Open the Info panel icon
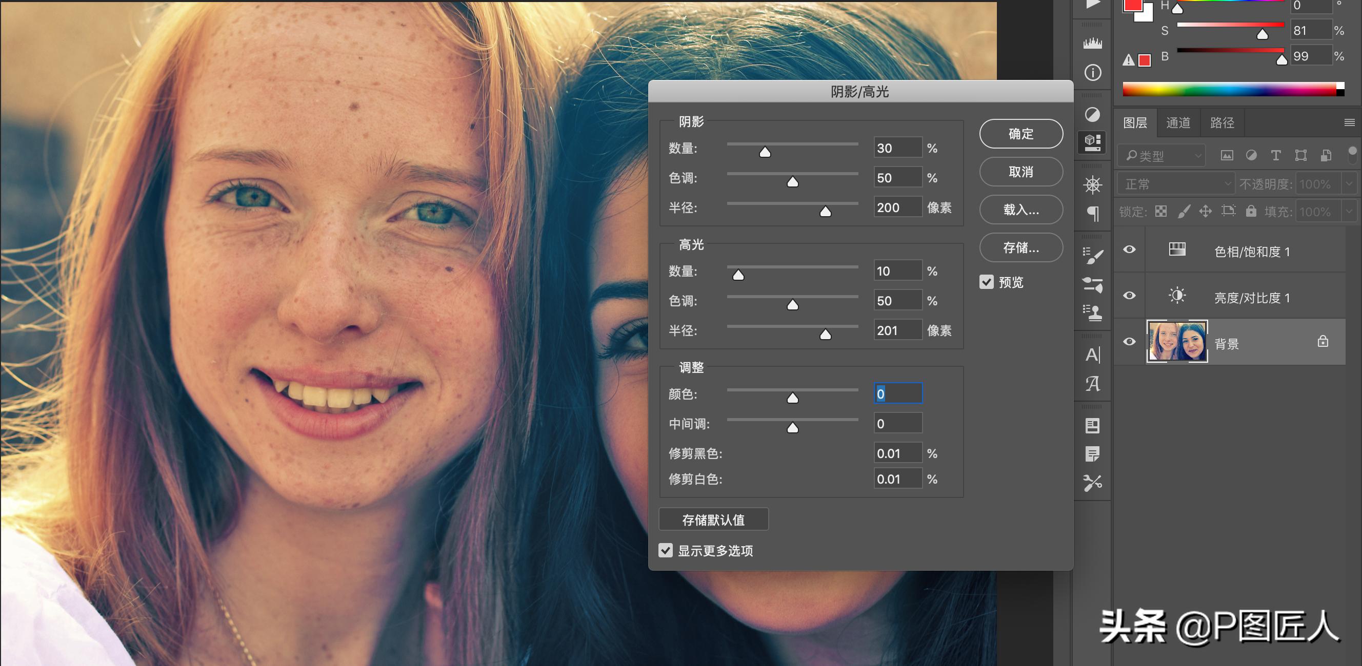 coord(1092,72)
